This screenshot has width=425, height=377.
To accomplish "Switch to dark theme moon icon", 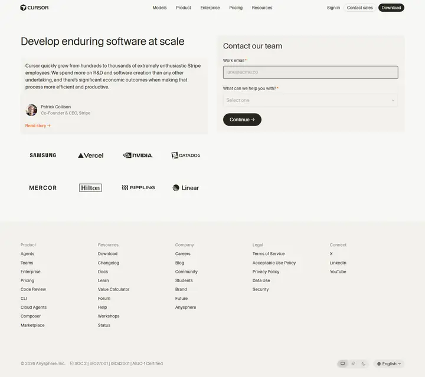I will pyautogui.click(x=364, y=363).
